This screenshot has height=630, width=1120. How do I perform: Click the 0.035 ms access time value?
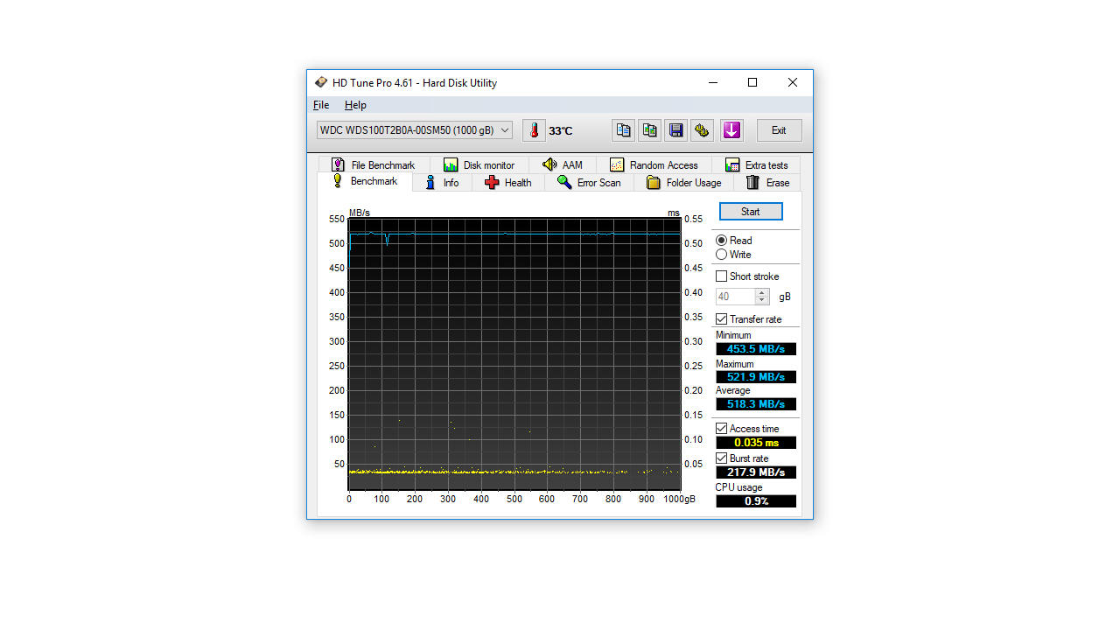[x=756, y=443]
